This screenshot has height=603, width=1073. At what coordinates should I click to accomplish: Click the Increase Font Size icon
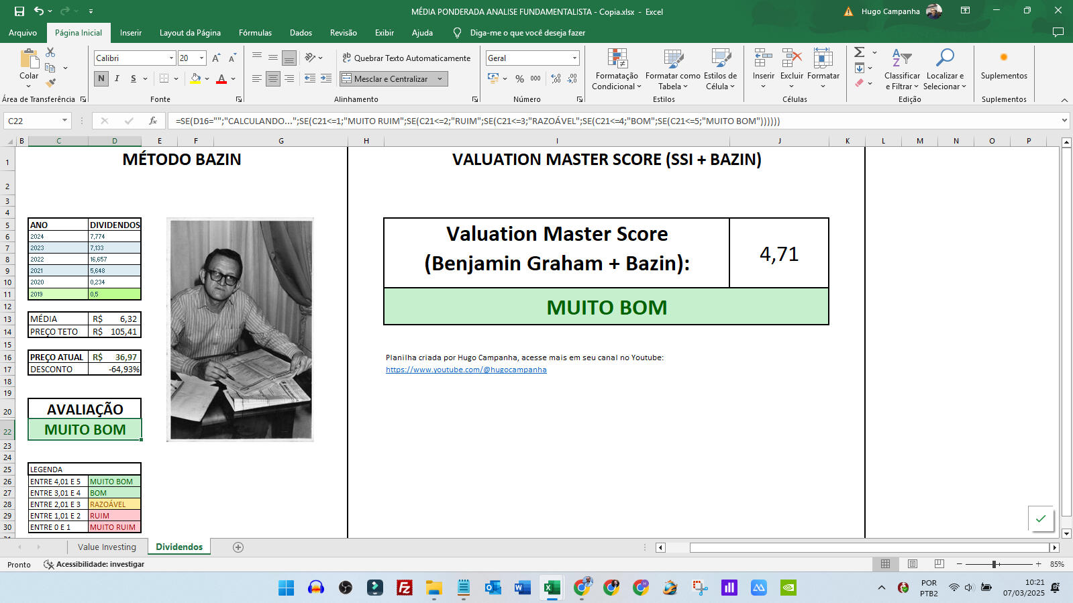216,58
